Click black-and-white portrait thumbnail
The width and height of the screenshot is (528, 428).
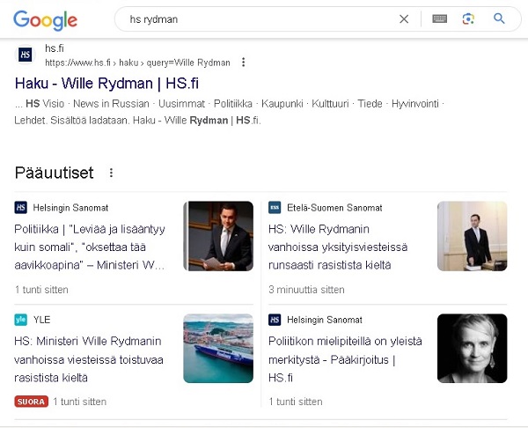click(x=472, y=349)
